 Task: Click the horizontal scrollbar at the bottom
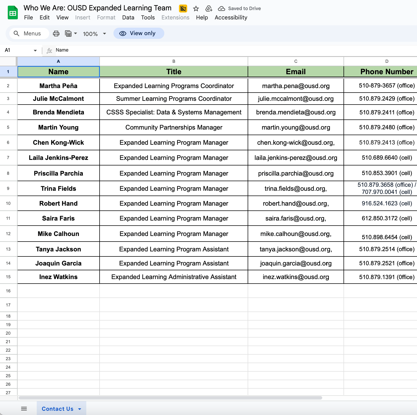pos(170,398)
